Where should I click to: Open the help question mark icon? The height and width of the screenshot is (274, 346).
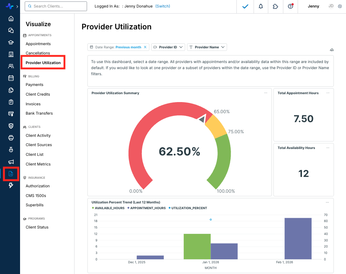[290, 6]
